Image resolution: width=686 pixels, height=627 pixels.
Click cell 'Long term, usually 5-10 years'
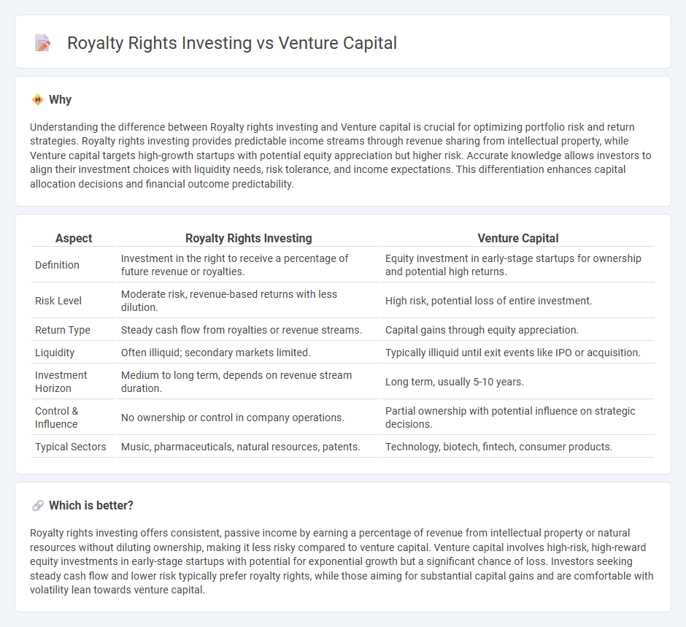[518, 382]
